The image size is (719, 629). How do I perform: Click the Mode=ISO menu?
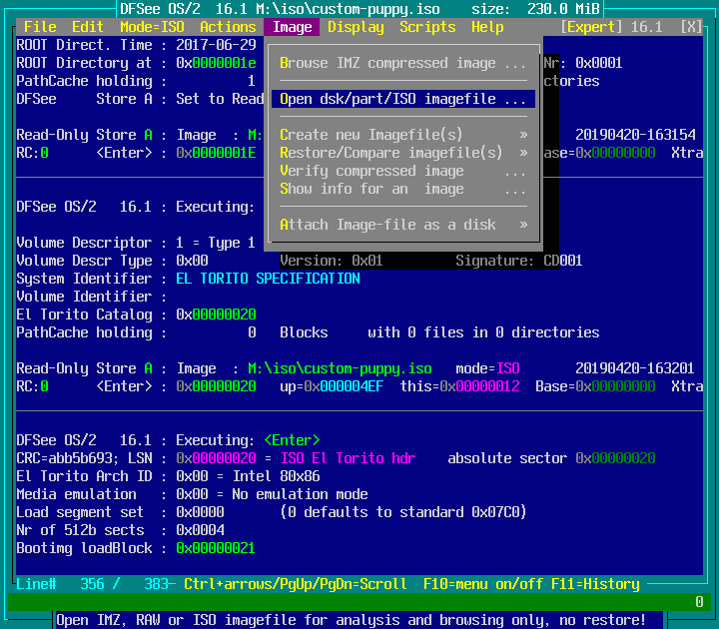(x=152, y=27)
